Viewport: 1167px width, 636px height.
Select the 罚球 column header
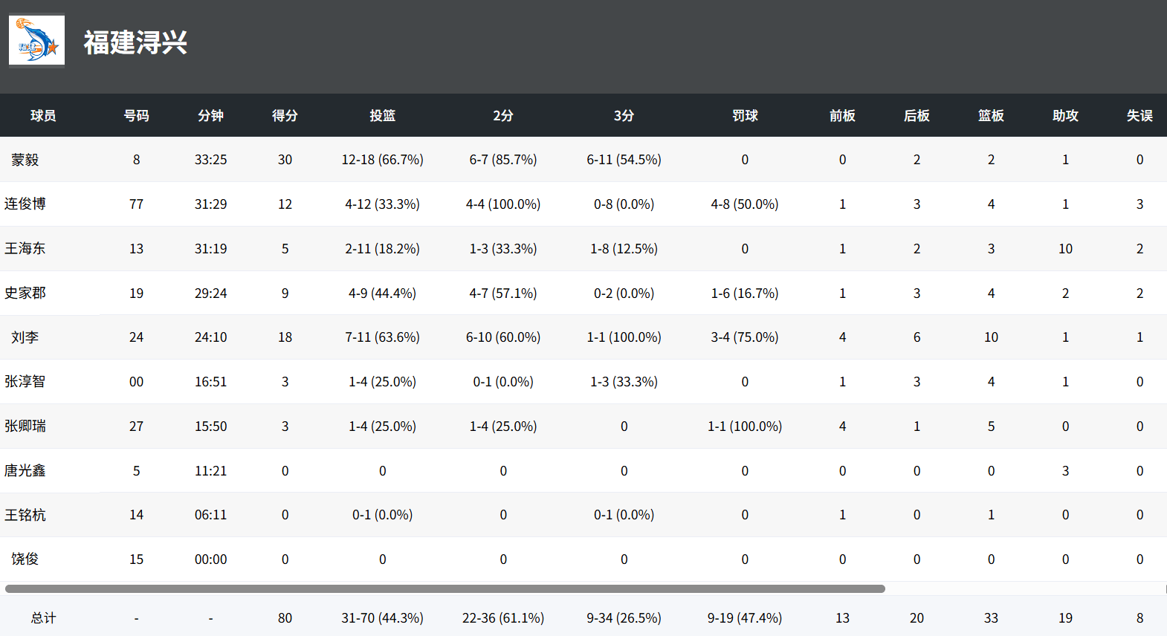pyautogui.click(x=745, y=115)
